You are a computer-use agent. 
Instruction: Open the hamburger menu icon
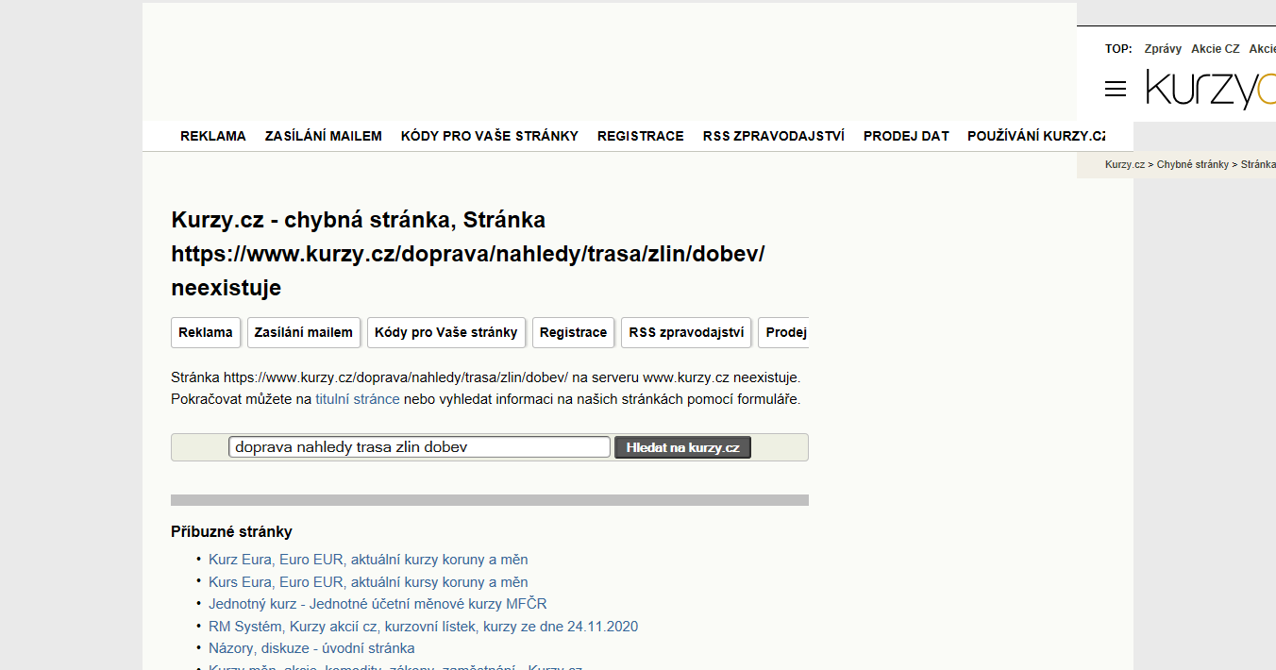tap(1116, 89)
